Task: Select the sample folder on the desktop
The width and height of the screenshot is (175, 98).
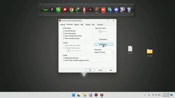Action: [150, 53]
